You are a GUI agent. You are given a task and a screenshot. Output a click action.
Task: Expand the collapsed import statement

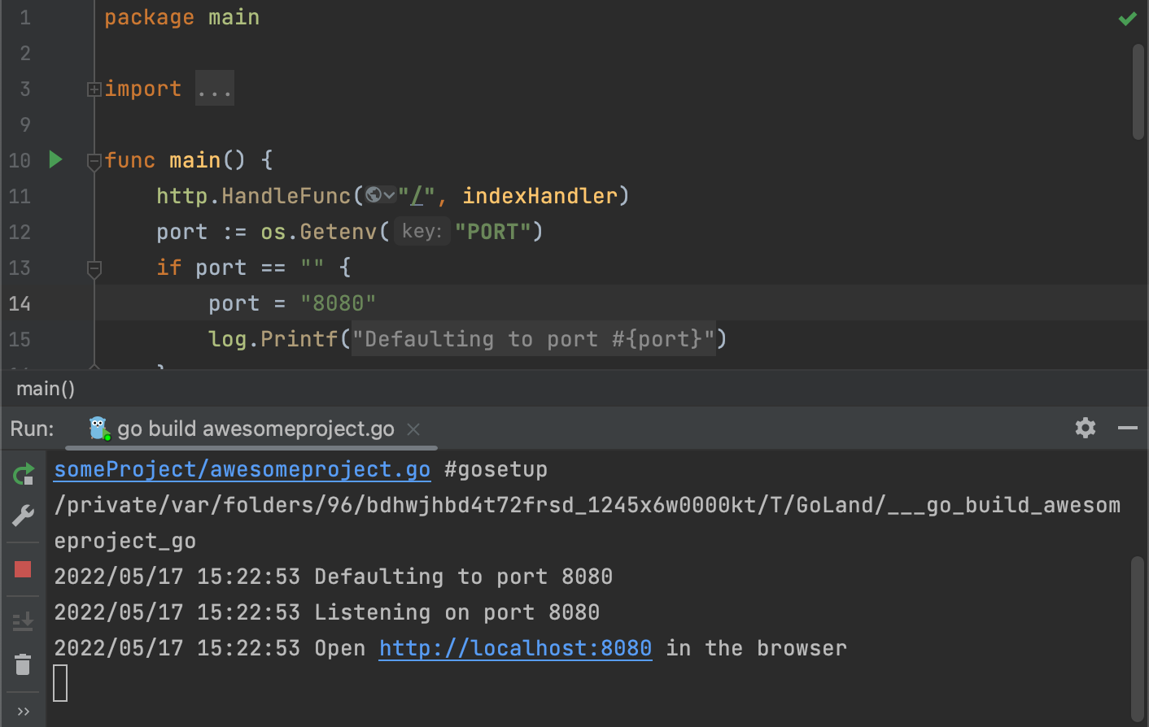click(x=94, y=89)
